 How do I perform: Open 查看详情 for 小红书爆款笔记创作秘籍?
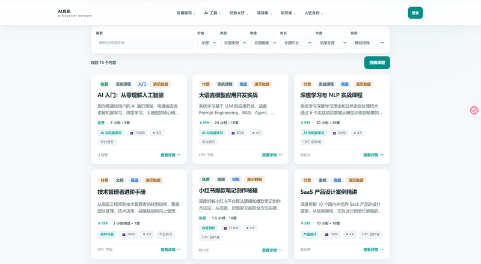272,250
